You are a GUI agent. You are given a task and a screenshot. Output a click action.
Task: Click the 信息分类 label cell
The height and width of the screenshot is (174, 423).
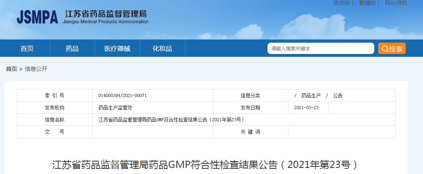(x=251, y=95)
